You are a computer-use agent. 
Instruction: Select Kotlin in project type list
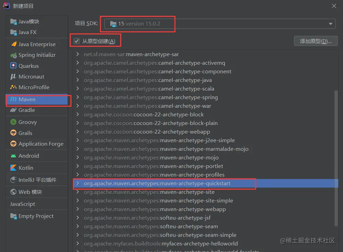[26, 168]
